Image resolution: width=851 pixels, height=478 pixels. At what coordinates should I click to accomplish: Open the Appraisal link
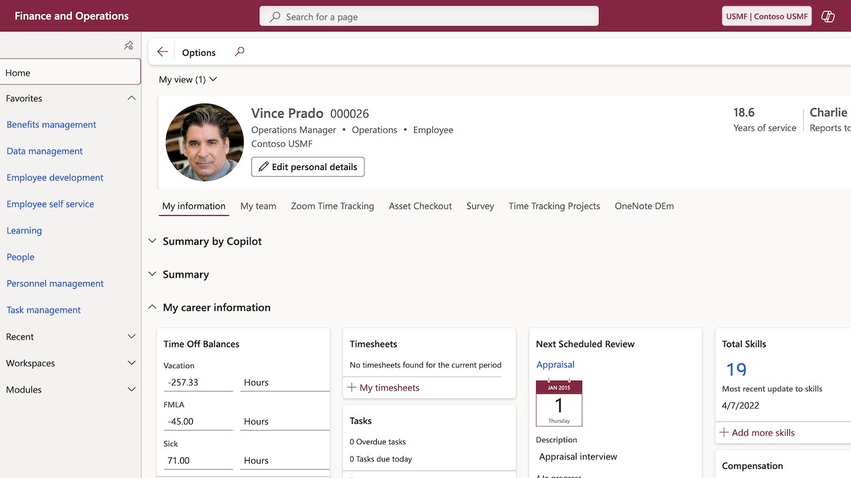point(555,364)
